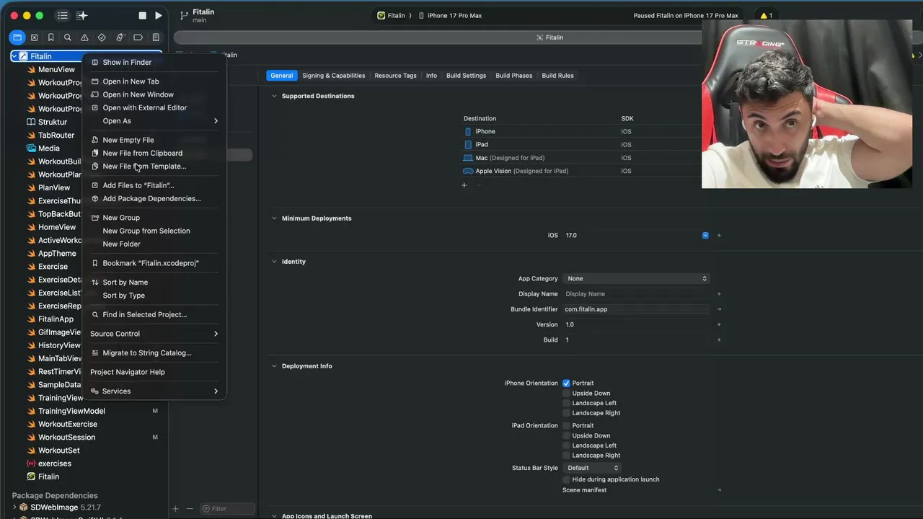
Task: Collapse the Supported Destinations section
Action: click(x=274, y=96)
